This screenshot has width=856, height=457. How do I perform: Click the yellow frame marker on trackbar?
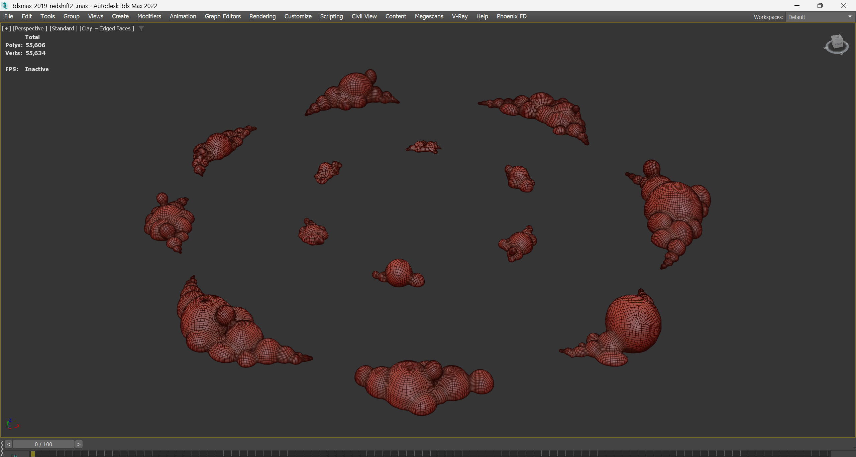tap(33, 454)
